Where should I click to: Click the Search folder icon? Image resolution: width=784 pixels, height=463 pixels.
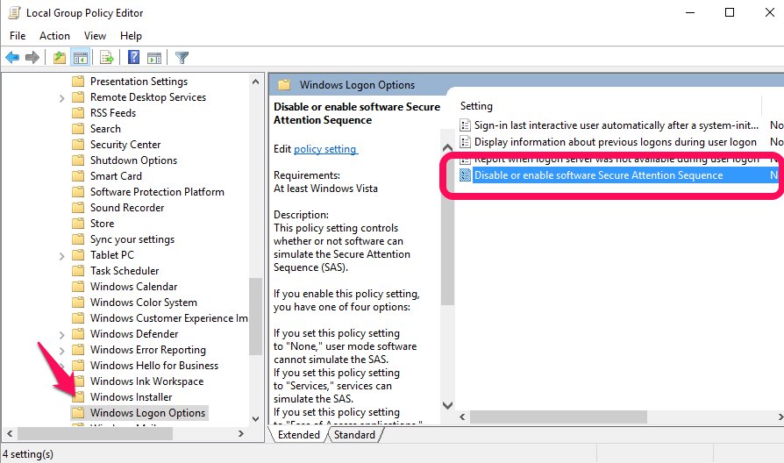point(78,129)
